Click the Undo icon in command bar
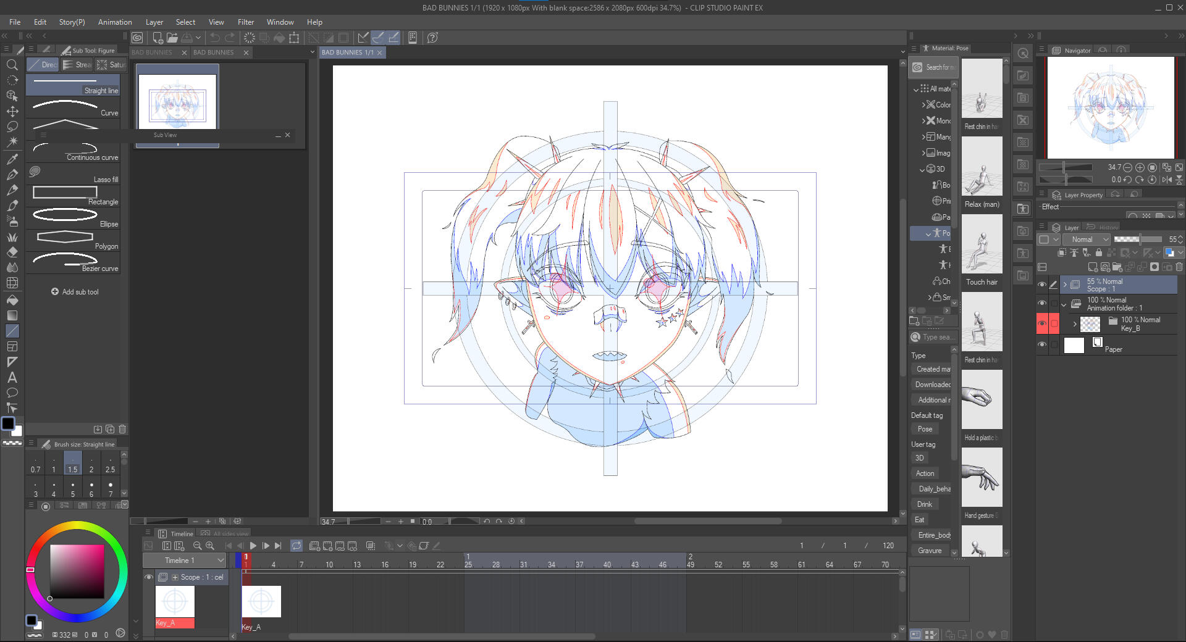The height and width of the screenshot is (642, 1186). [214, 38]
